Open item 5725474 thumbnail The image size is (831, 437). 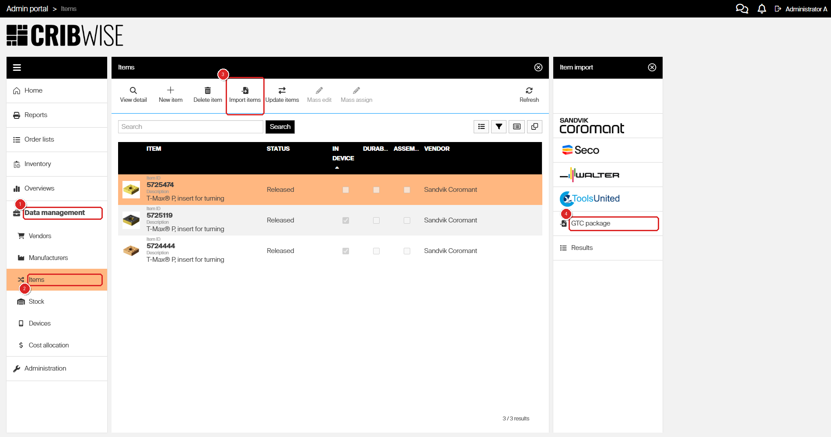point(131,190)
